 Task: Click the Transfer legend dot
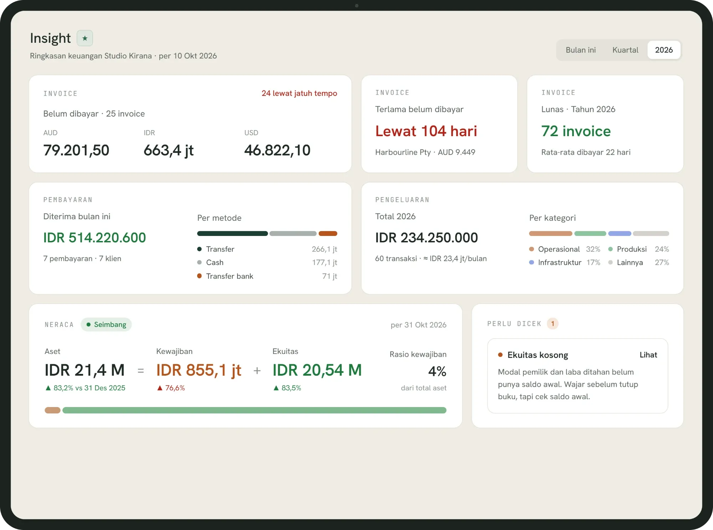click(199, 249)
